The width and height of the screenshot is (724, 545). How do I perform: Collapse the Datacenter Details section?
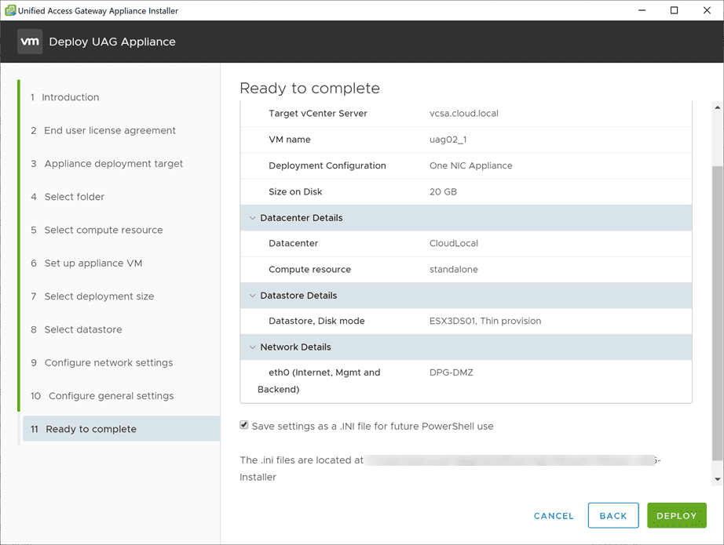pos(253,218)
